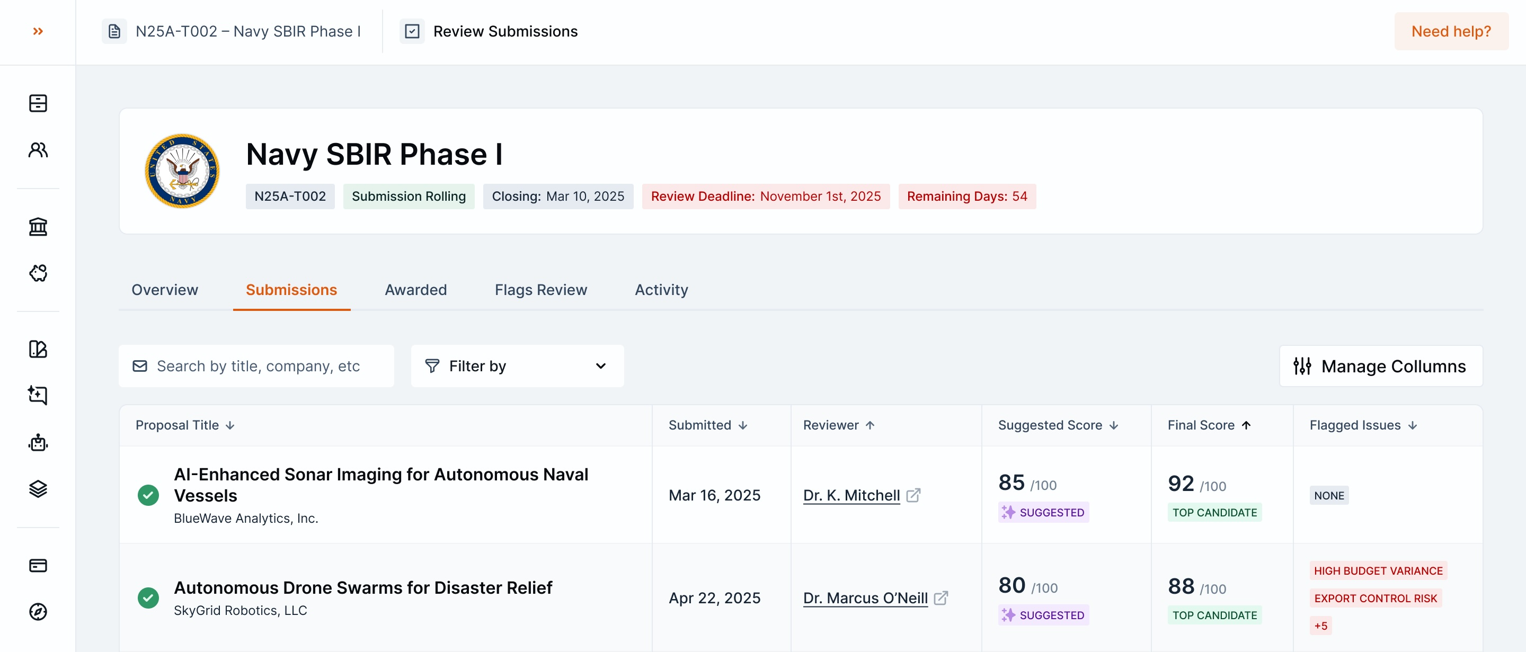This screenshot has width=1526, height=652.
Task: Click EXPORT CONTROL RISK flag
Action: coord(1376,598)
